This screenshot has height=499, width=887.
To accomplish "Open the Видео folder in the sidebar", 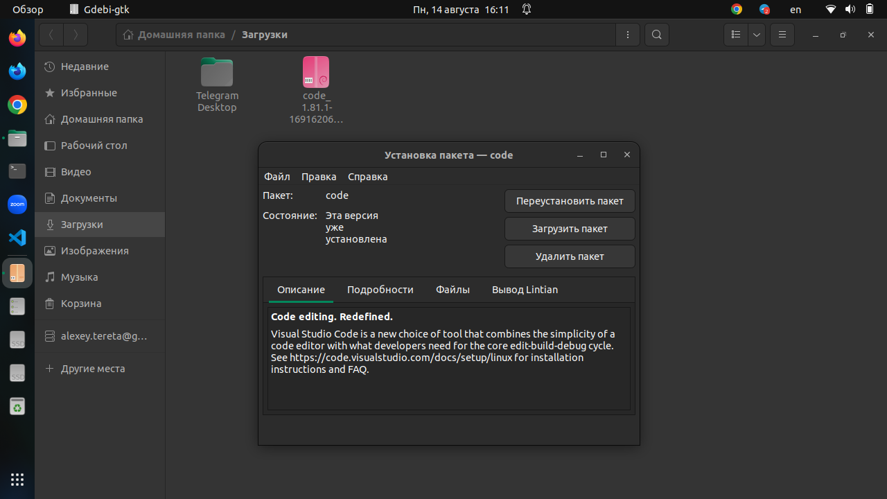I will [100, 172].
